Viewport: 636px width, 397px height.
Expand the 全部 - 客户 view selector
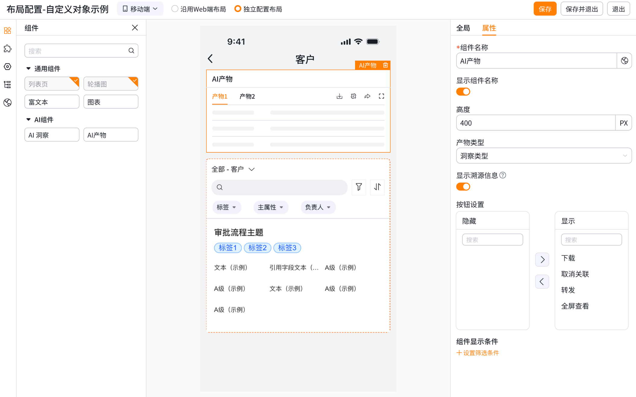pos(233,169)
